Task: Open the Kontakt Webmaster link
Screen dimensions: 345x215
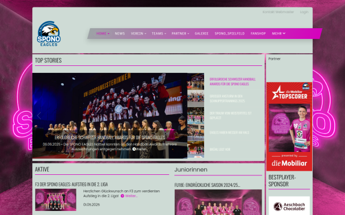Action: 278,12
